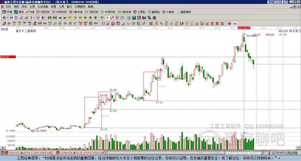Toggle the crosshair cursor tool
Screen dimensions: 301x161
pyautogui.click(x=107, y=18)
